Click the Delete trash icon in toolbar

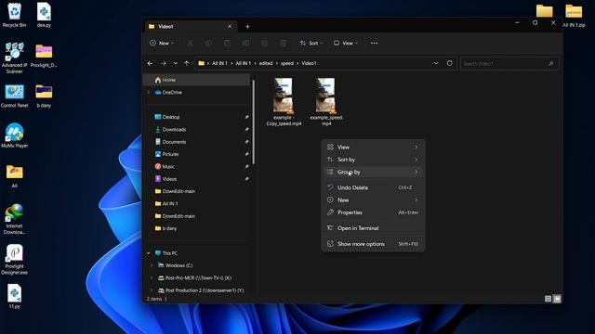[283, 44]
